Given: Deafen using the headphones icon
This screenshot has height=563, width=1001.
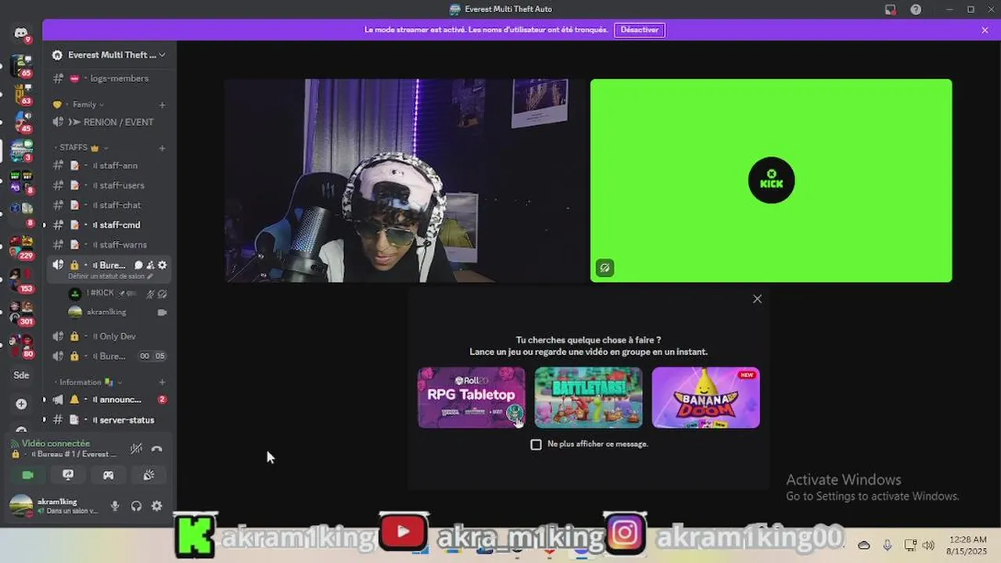Looking at the screenshot, I should click(x=136, y=506).
